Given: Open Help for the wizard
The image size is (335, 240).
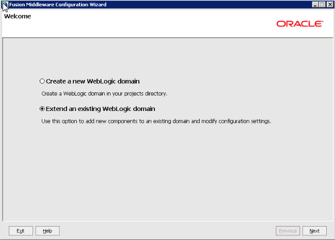Looking at the screenshot, I should 47,231.
